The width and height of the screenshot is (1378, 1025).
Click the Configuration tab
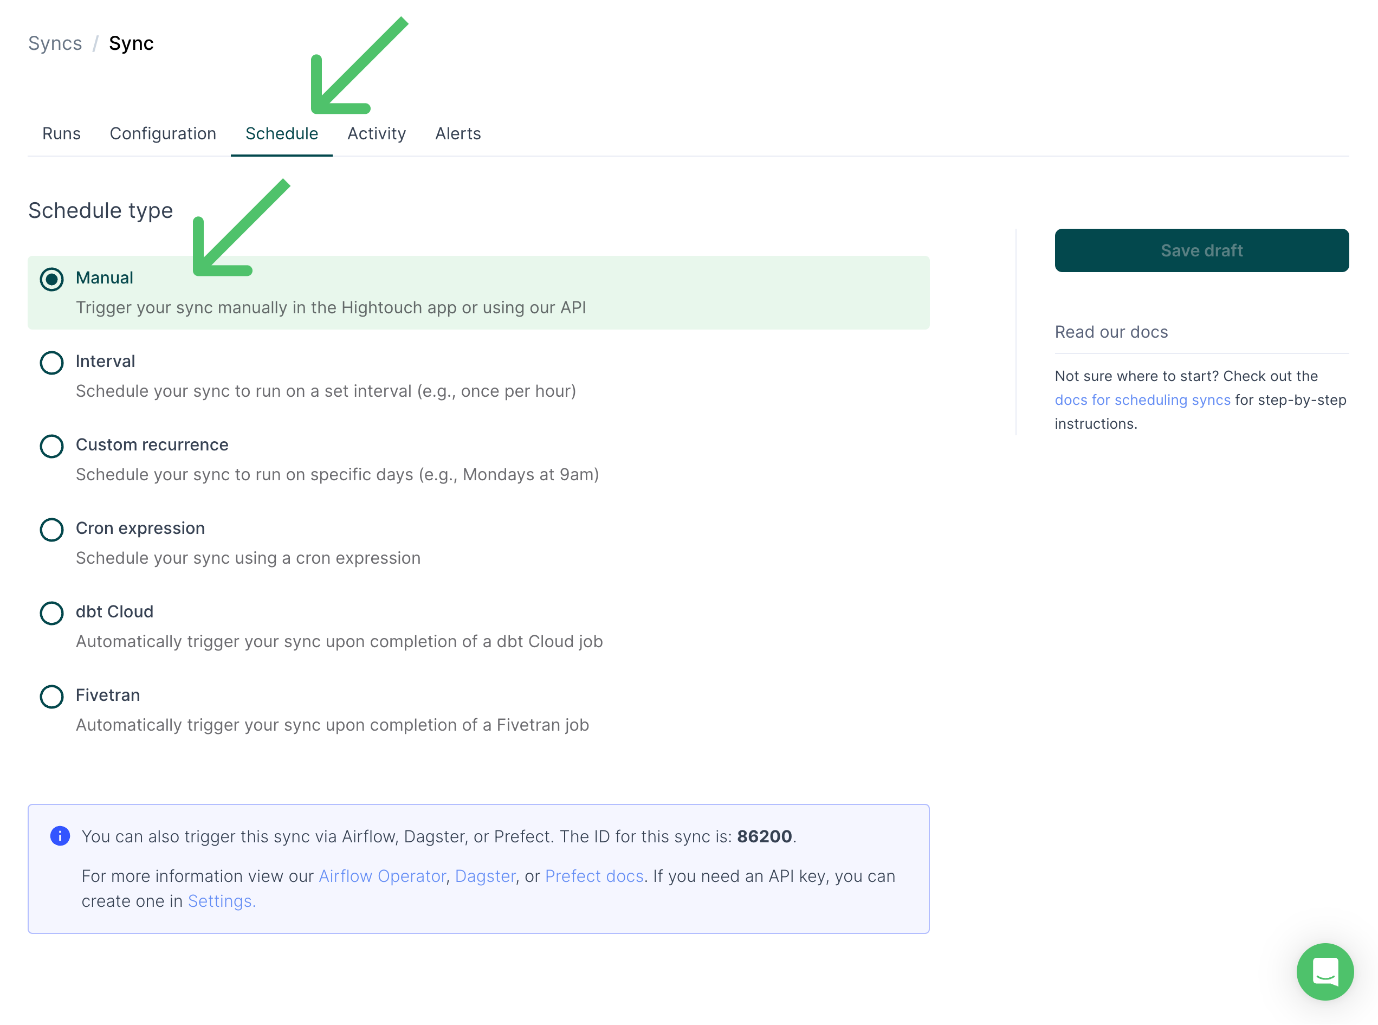pos(163,133)
